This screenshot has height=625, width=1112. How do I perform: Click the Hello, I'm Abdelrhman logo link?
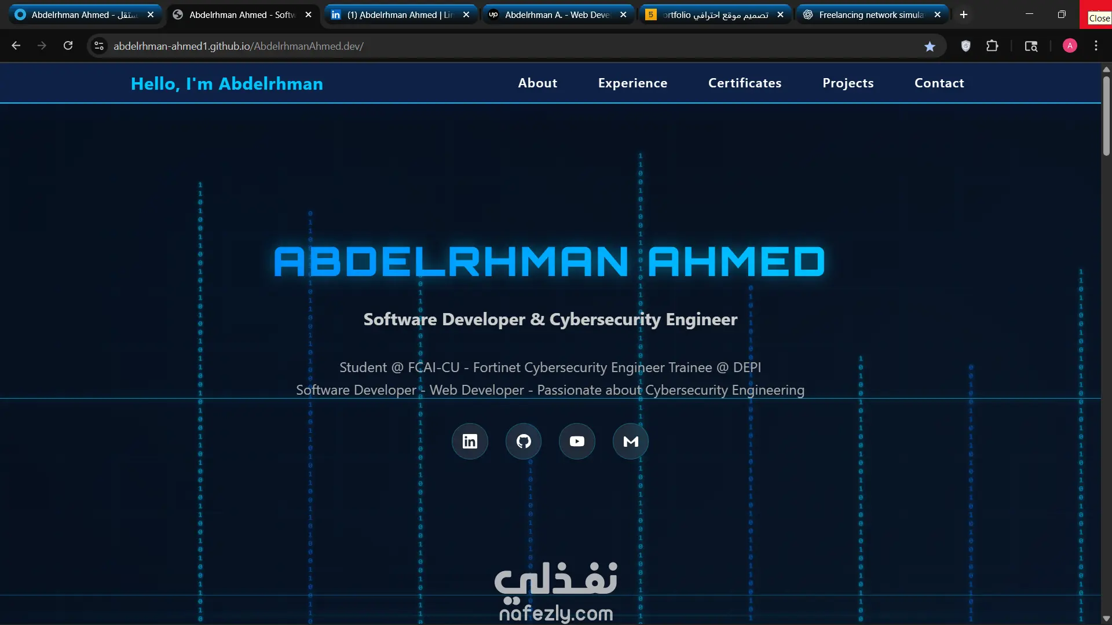227,84
